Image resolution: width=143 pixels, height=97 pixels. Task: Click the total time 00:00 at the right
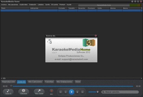(x=138, y=86)
